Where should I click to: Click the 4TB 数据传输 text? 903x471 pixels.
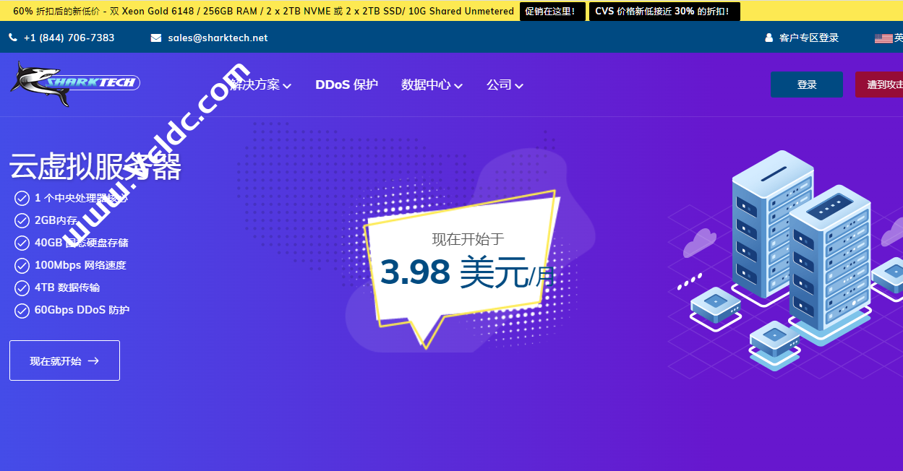click(x=67, y=288)
